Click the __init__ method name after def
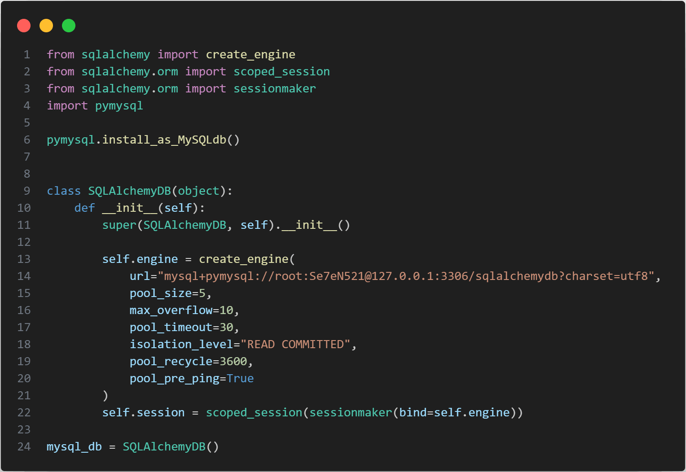Viewport: 686px width, 472px height. coord(129,208)
